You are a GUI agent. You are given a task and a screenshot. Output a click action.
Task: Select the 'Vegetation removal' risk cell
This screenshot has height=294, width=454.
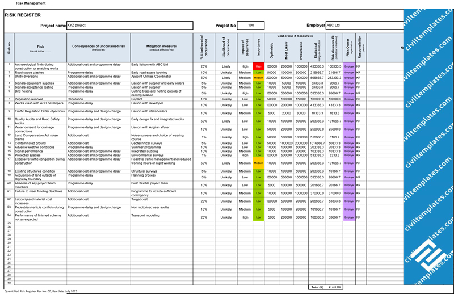click(x=40, y=99)
